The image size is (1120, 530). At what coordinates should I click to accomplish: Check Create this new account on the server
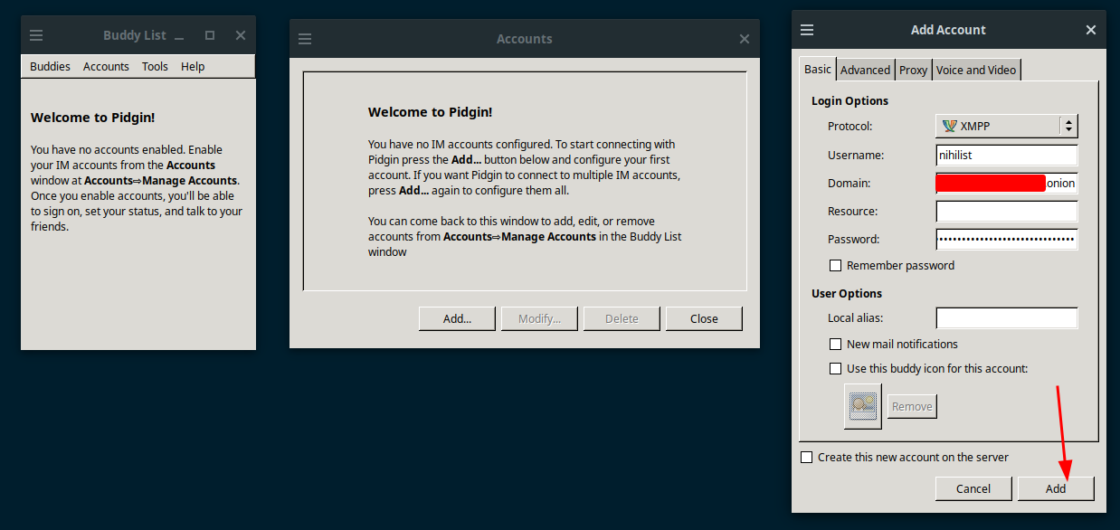[807, 457]
